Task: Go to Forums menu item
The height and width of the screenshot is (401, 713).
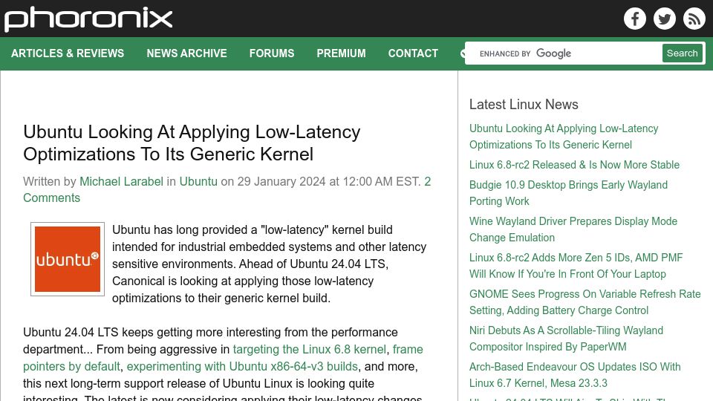Action: coord(272,53)
